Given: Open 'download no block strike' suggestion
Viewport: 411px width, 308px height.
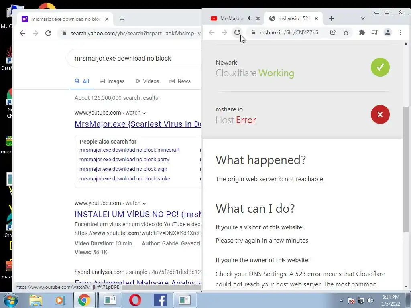Looking at the screenshot, I should coord(125,178).
